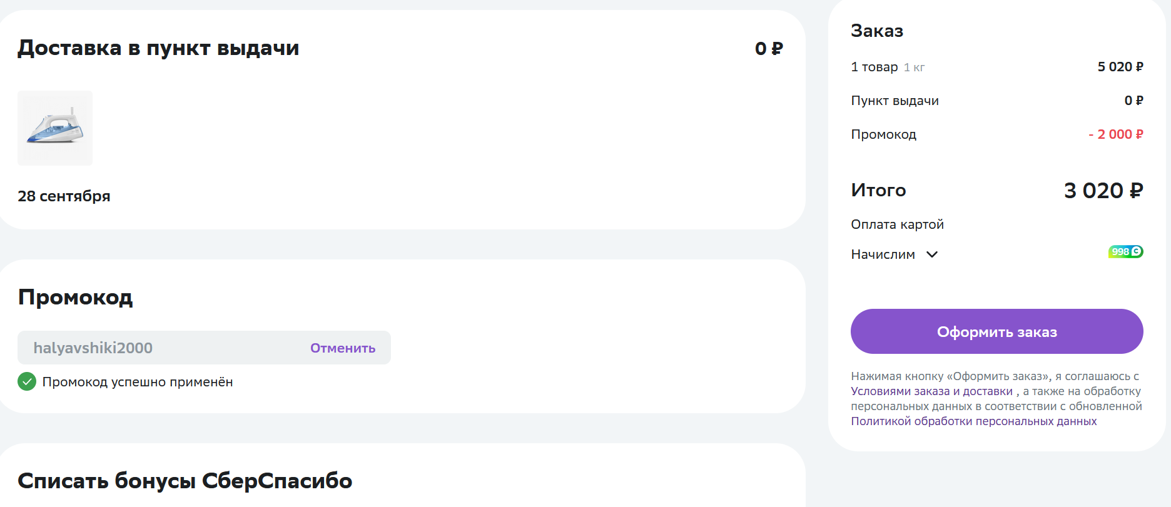
Task: Click the Промокод discount row in order summary
Action: point(997,134)
